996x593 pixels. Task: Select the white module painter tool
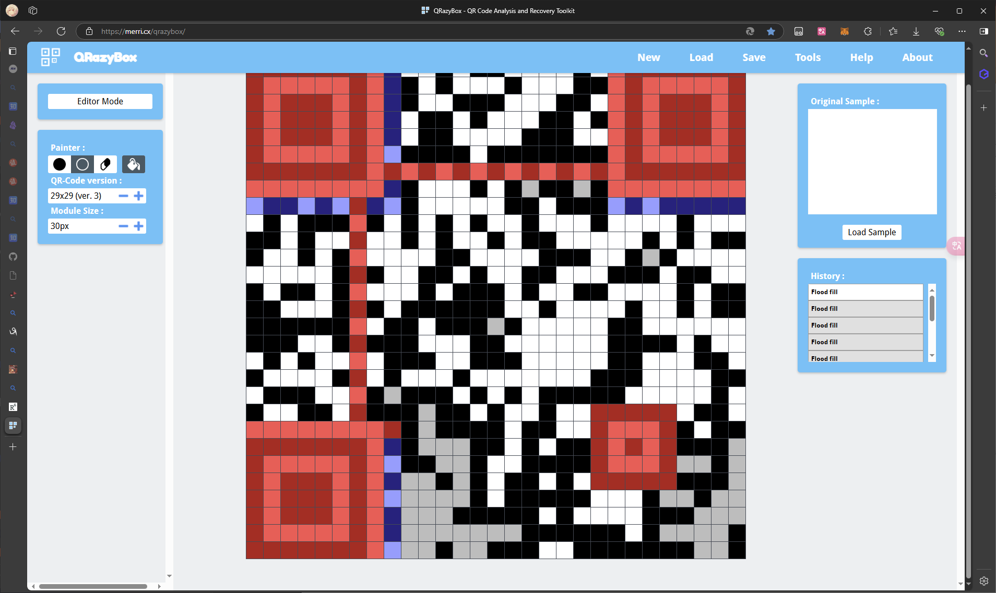82,164
